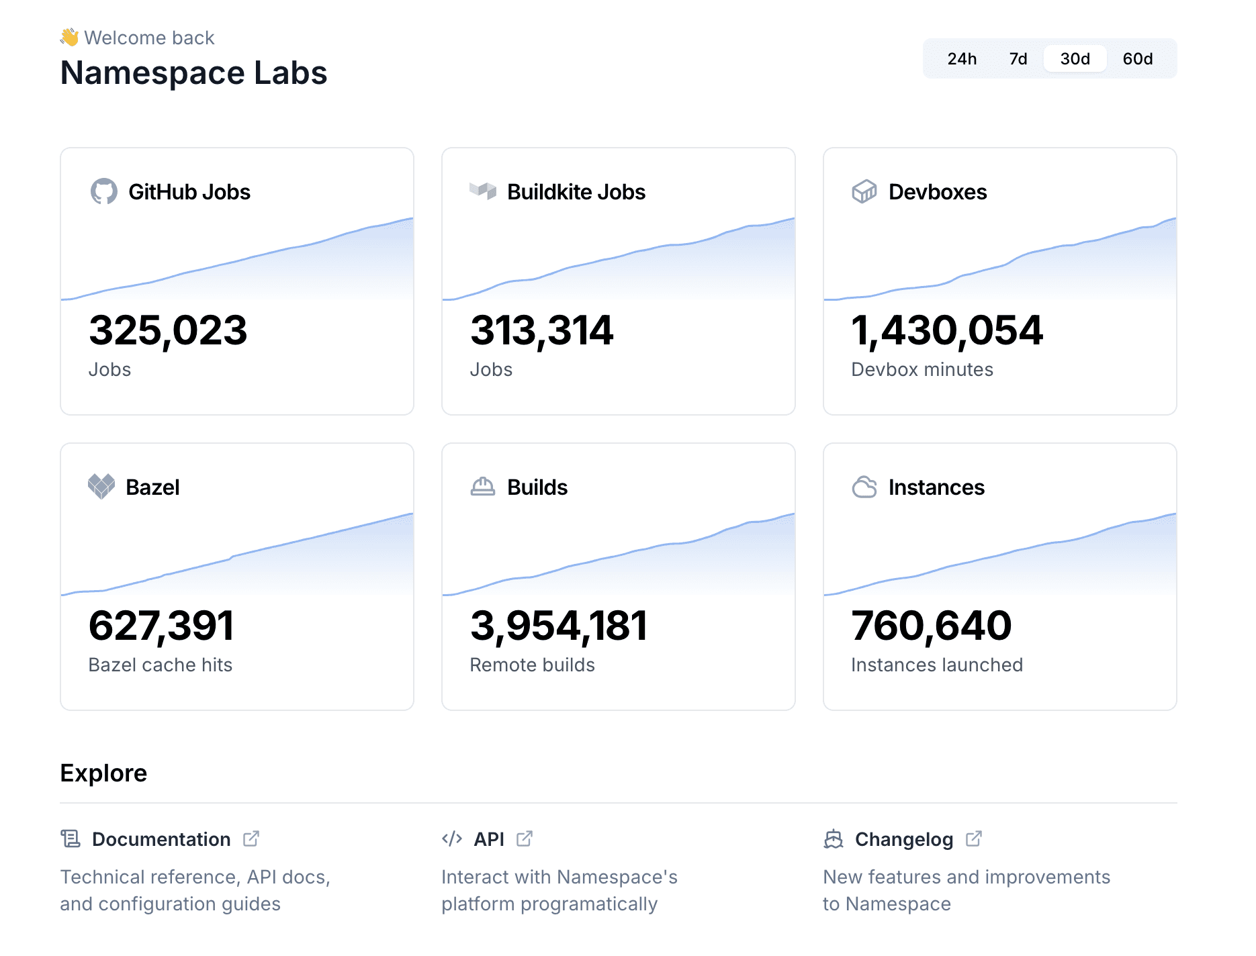Switch time range to 24h
This screenshot has height=956, width=1256.
coord(962,59)
